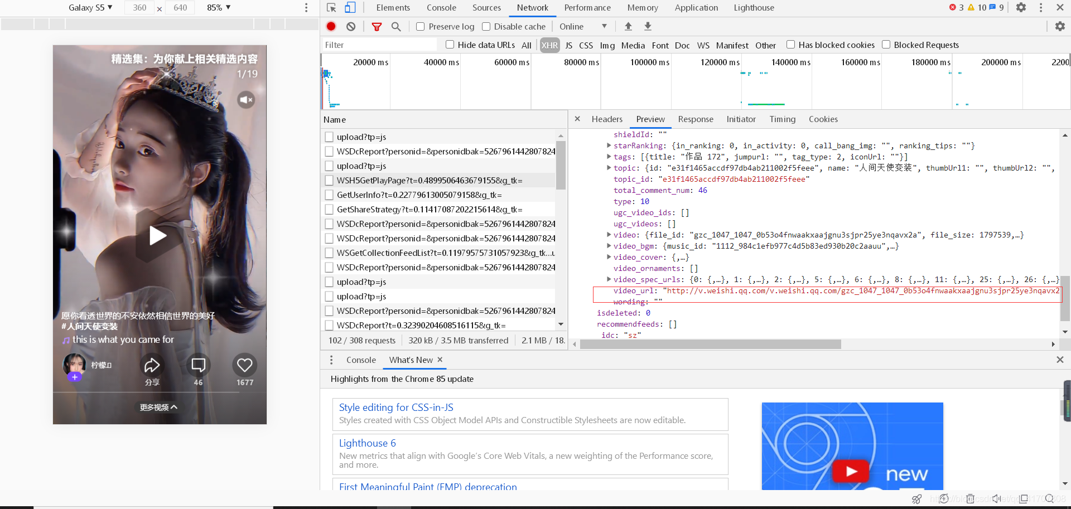Viewport: 1071px width, 509px height.
Task: Click the viewport width field 360
Action: 139,8
